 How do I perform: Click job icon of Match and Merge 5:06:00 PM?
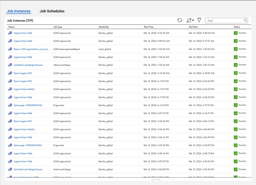[x=10, y=169]
